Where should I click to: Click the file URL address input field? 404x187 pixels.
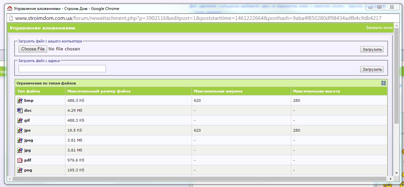click(62, 69)
